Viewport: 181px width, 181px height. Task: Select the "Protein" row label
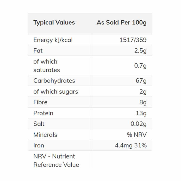(x=43, y=113)
